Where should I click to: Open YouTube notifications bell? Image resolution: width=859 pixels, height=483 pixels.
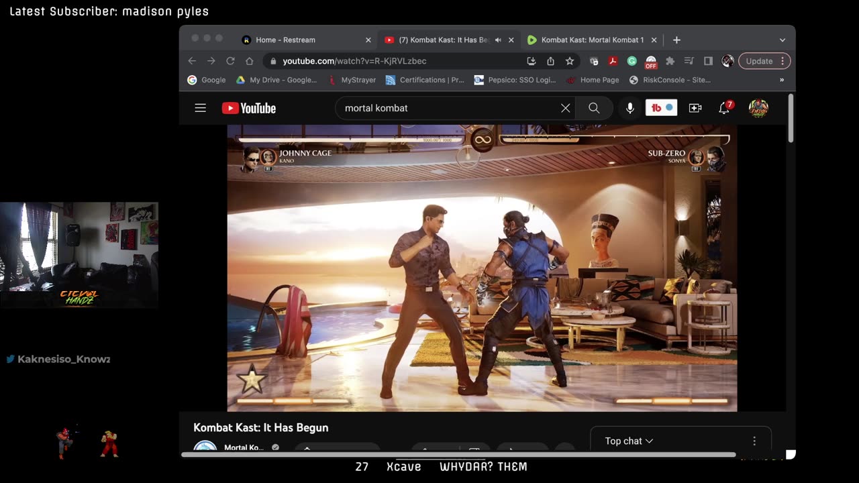pos(725,108)
